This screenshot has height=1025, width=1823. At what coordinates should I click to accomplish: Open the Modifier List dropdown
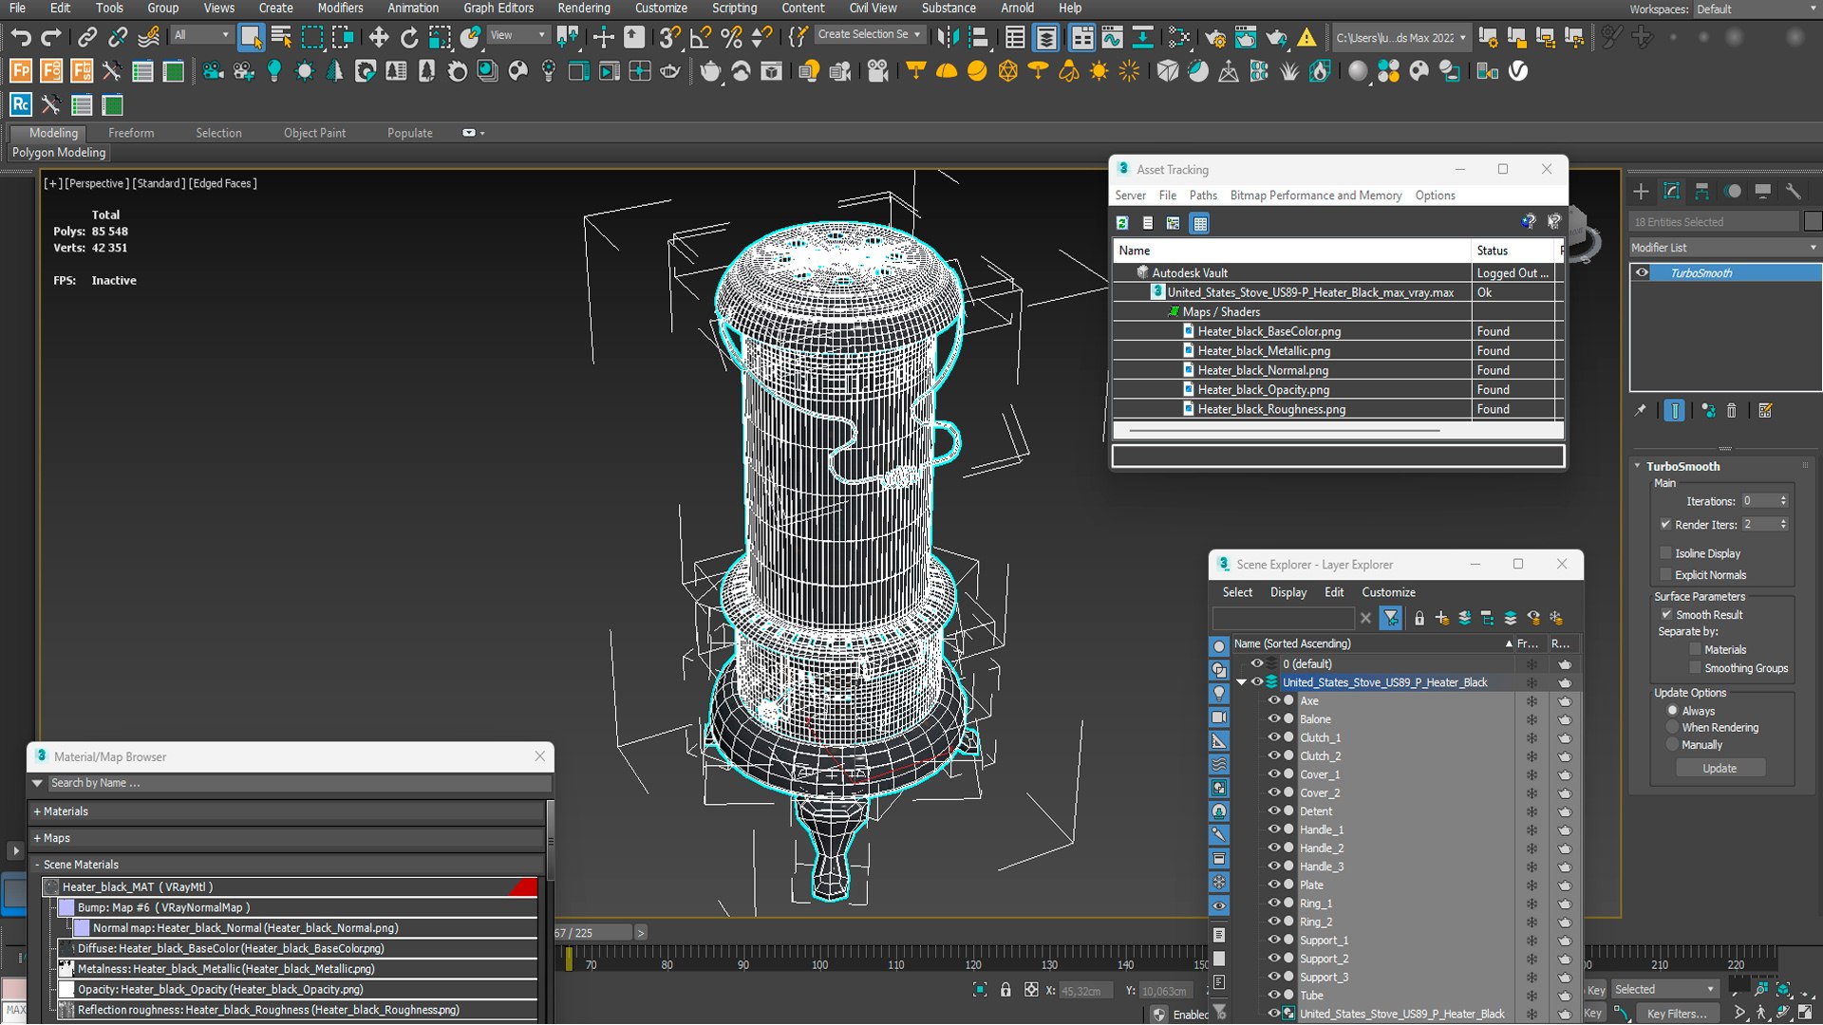tap(1724, 248)
